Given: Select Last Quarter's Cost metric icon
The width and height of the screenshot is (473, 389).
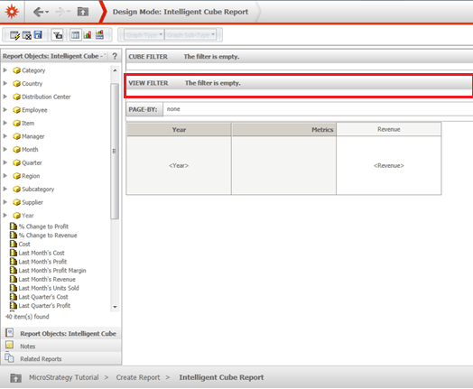Looking at the screenshot, I should click(14, 297).
